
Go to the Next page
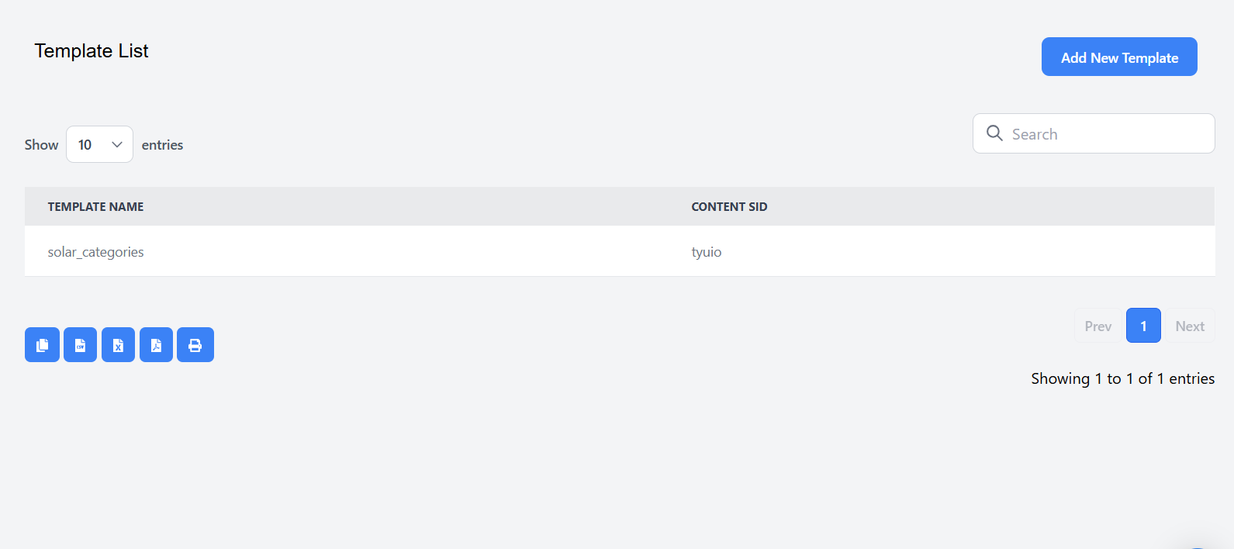tap(1189, 326)
